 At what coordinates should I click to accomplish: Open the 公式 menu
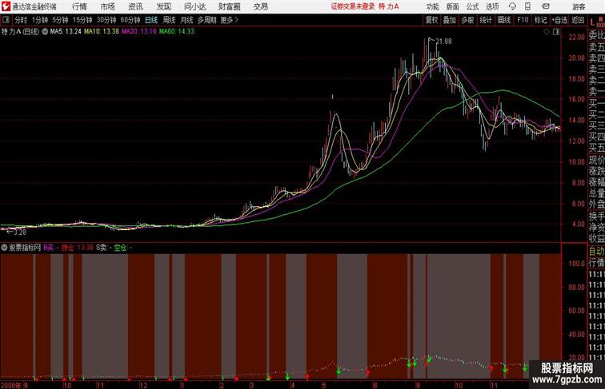tap(472, 6)
